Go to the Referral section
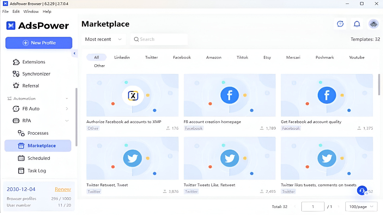Screen dimensions: 383x215 (x=30, y=86)
